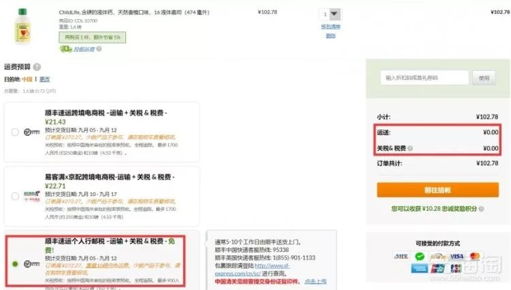Click the orange 前往结帐 checkout button
This screenshot has width=511, height=290.
(x=437, y=190)
